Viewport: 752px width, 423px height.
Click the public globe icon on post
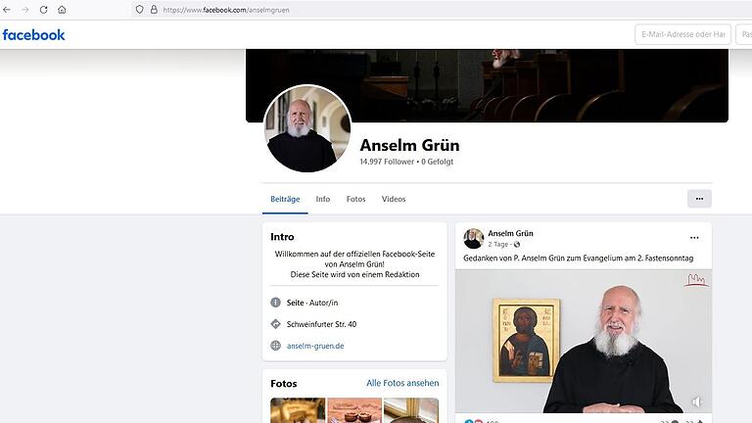(517, 245)
